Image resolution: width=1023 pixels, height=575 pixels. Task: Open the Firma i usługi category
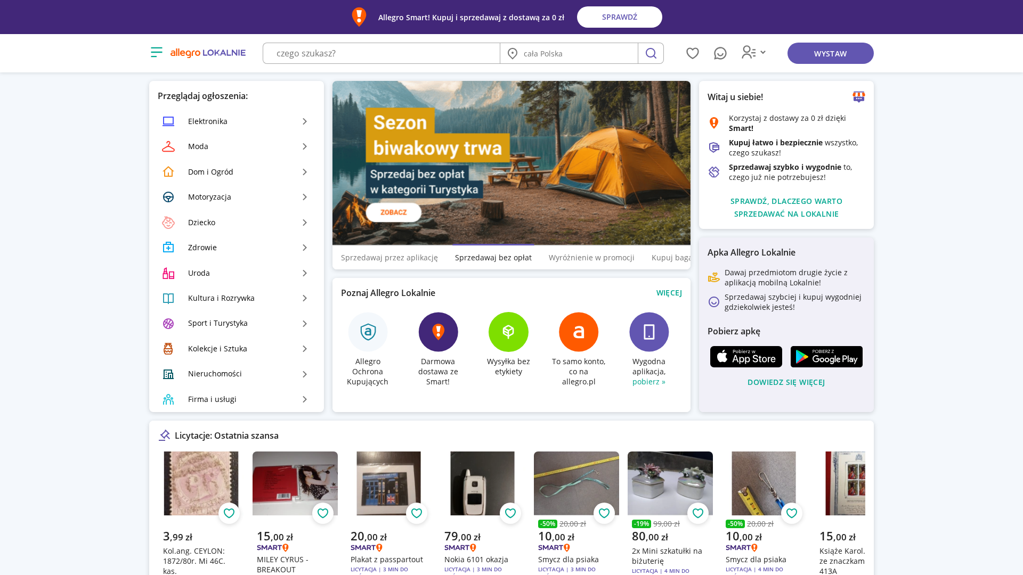coord(237,399)
